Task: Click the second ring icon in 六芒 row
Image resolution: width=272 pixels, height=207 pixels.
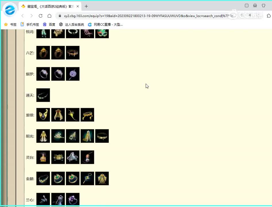Action: pyautogui.click(x=58, y=53)
